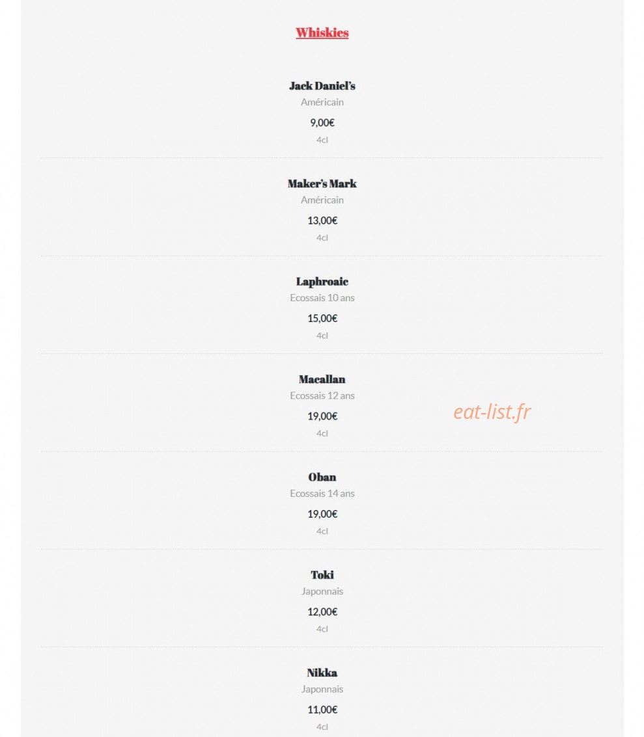This screenshot has width=644, height=737.
Task: Select the Maker's Mark whisky name
Action: tap(322, 183)
